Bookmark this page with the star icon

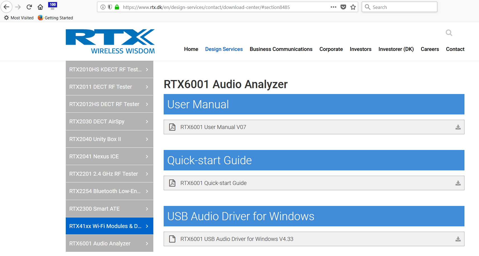click(x=353, y=7)
